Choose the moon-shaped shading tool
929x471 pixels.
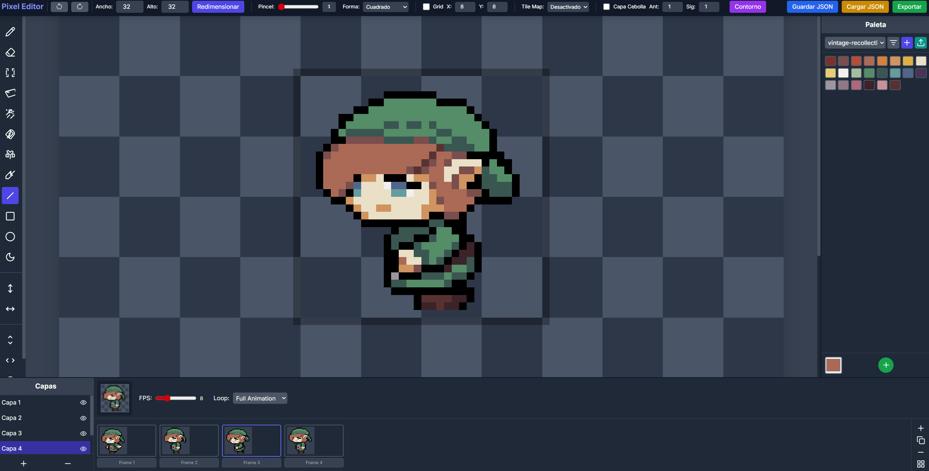point(10,257)
